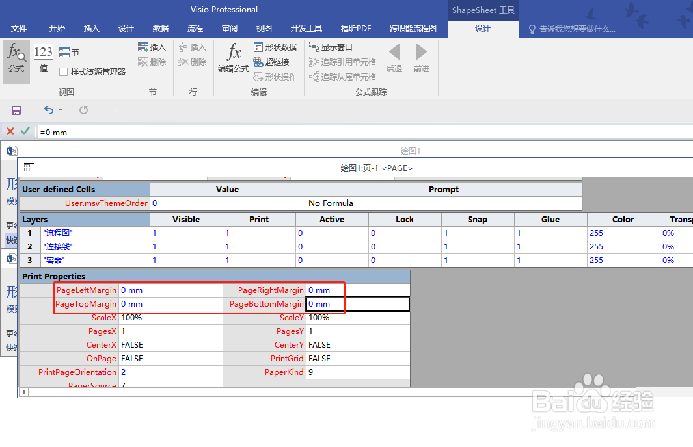The width and height of the screenshot is (693, 447).
Task: Click the Visio document icon beside 绘图1
Action: pos(12,151)
